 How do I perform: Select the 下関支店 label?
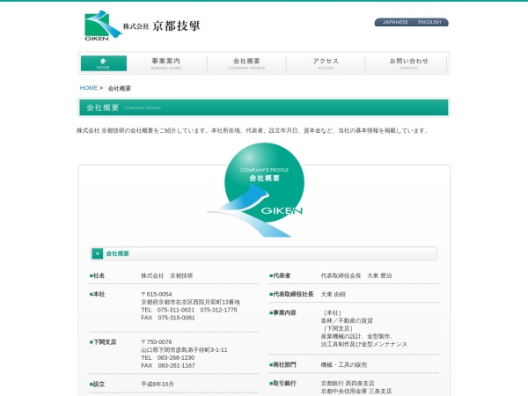[x=103, y=342]
